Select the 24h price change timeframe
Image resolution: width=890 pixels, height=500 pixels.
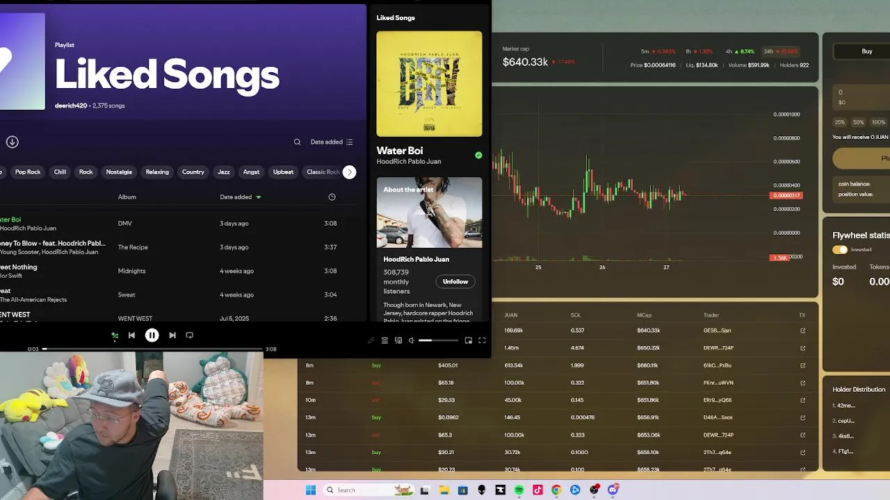(780, 51)
